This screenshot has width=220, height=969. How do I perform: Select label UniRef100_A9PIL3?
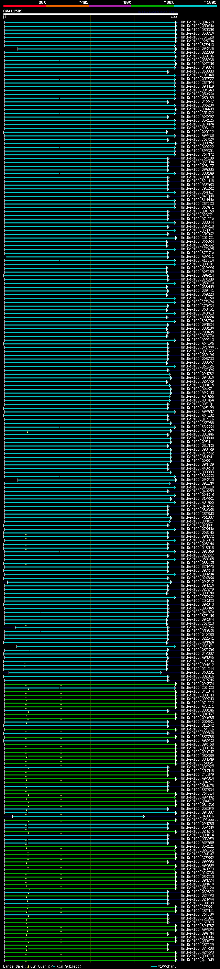(x=197, y=340)
